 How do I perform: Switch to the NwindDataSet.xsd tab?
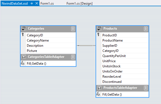(x=15, y=4)
